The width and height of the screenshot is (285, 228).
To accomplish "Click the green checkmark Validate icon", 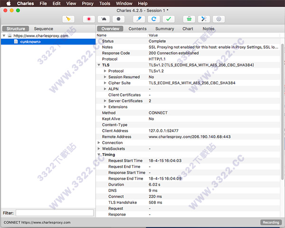I will click(x=169, y=19).
